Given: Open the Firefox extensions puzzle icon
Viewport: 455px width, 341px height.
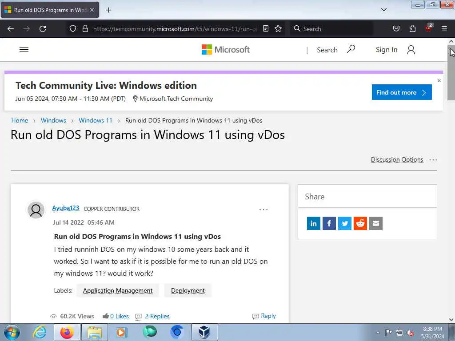Looking at the screenshot, I should tap(412, 28).
